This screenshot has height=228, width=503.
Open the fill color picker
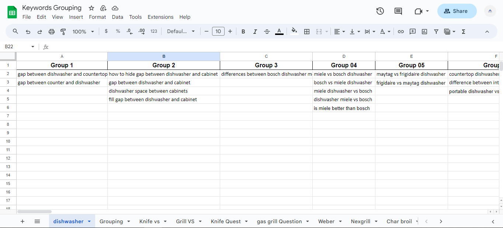coord(294,31)
